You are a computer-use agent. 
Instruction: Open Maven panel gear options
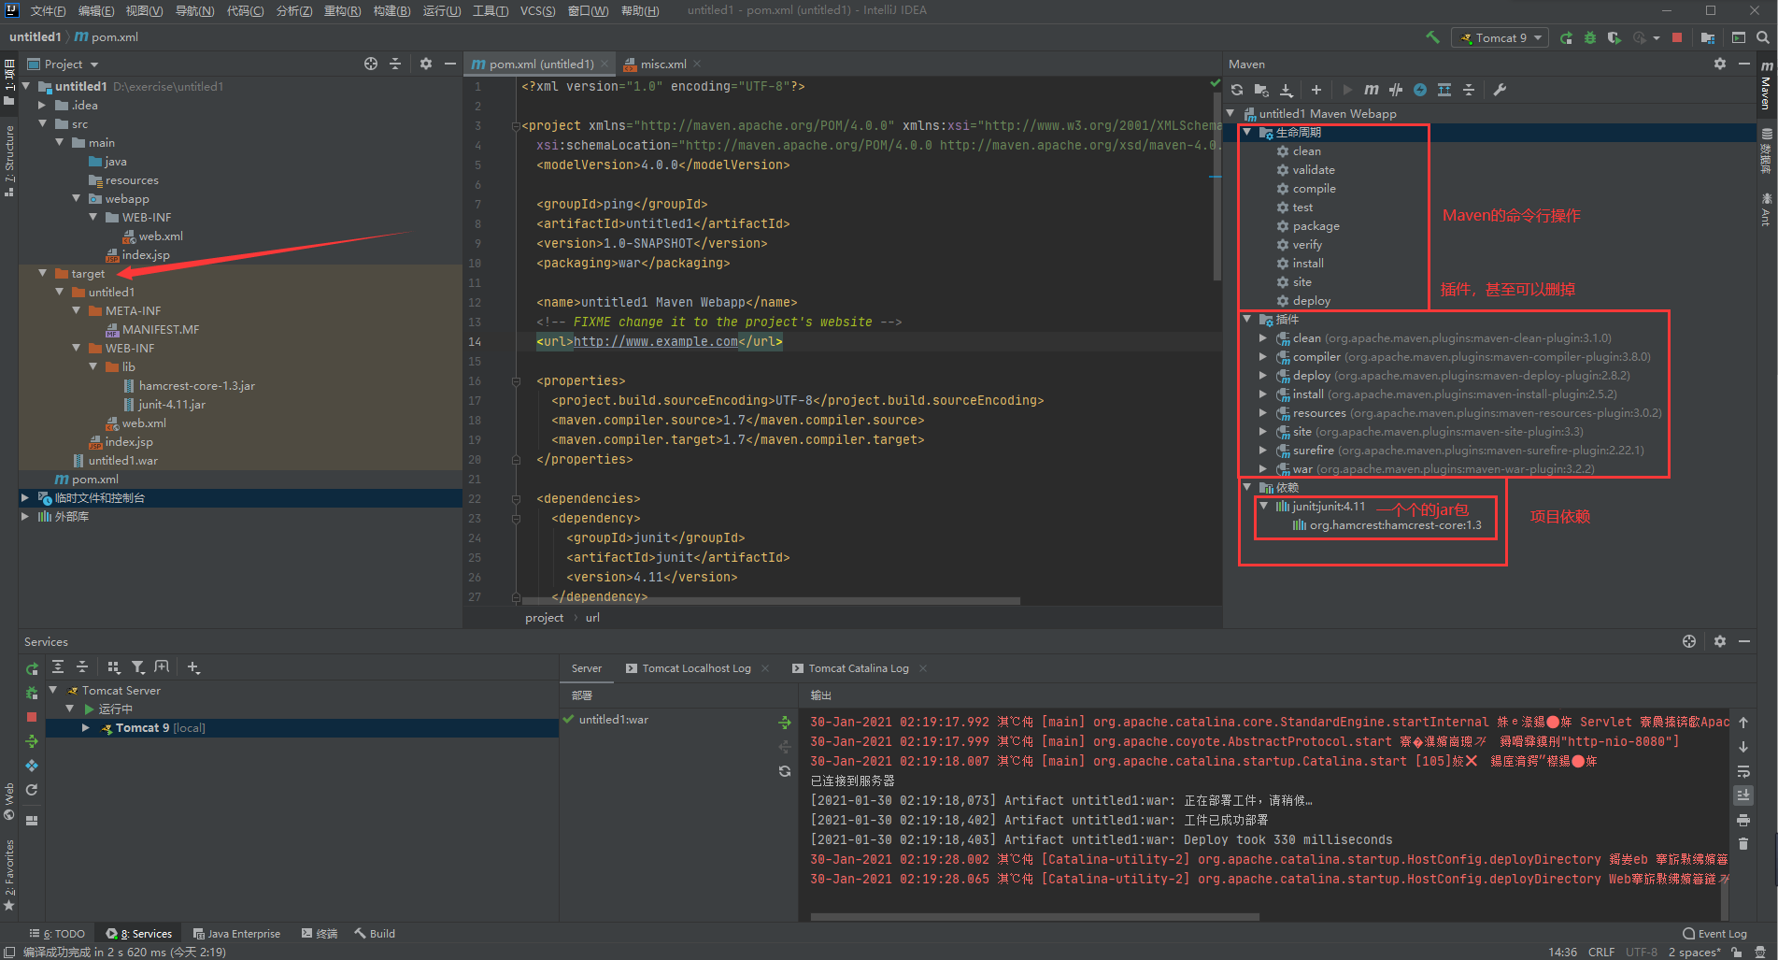point(1720,64)
